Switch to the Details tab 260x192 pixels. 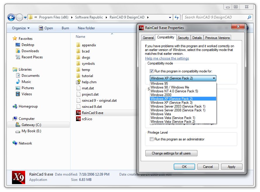coord(197,38)
